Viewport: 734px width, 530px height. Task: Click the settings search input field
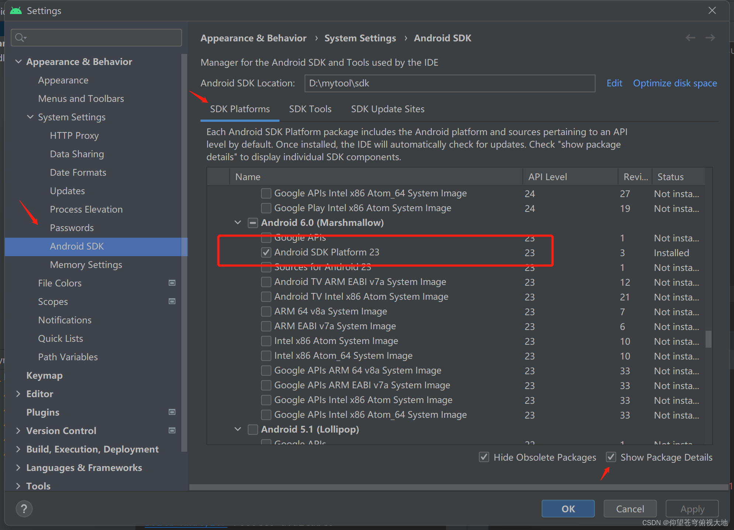coord(96,38)
